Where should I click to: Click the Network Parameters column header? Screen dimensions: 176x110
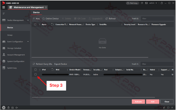point(76,25)
